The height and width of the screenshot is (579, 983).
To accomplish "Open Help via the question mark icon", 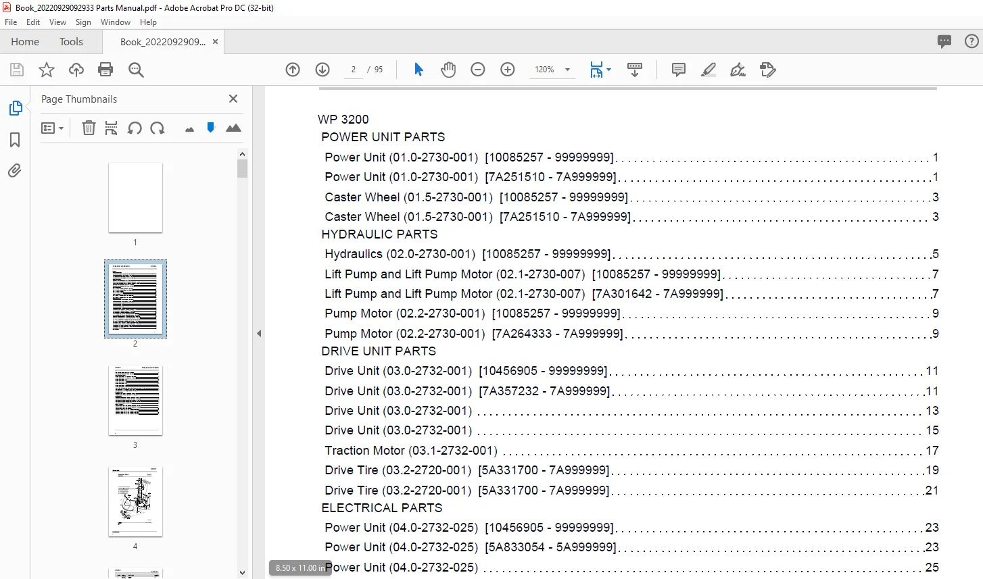I will coord(972,41).
